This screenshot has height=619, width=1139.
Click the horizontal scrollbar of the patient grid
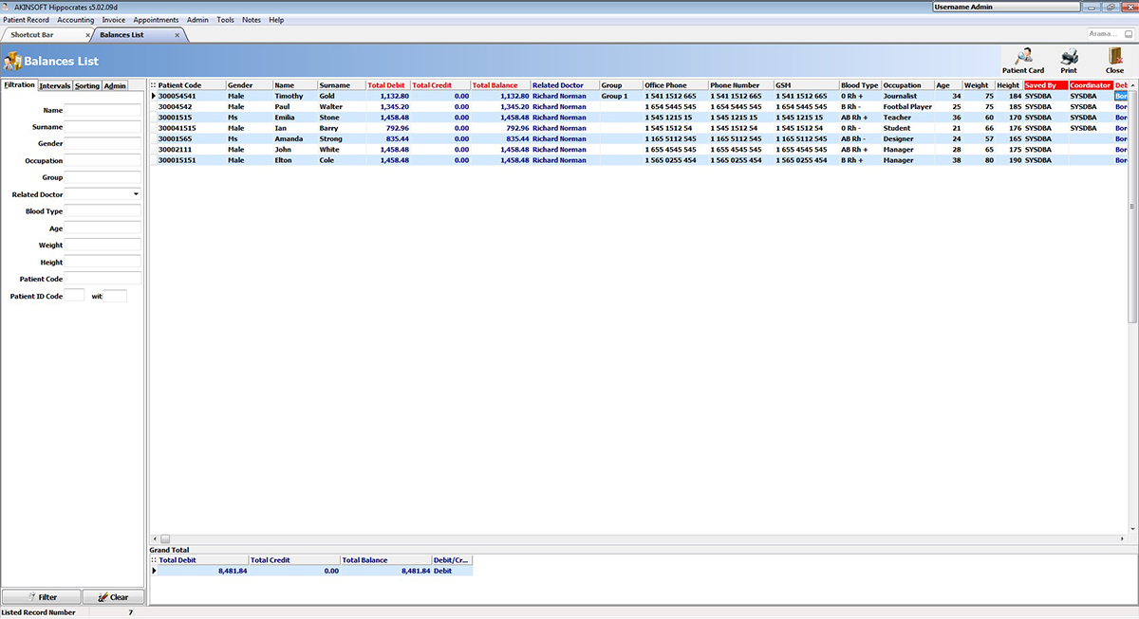pos(639,538)
